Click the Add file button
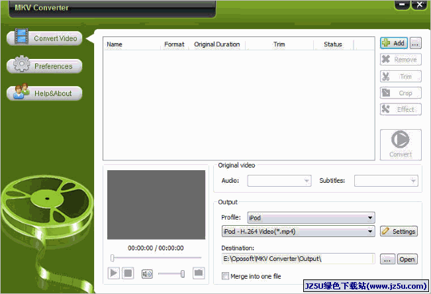431x294 pixels. point(394,43)
